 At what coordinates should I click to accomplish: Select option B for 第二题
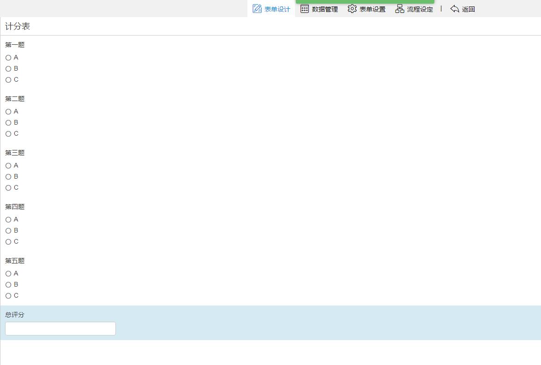coord(8,123)
